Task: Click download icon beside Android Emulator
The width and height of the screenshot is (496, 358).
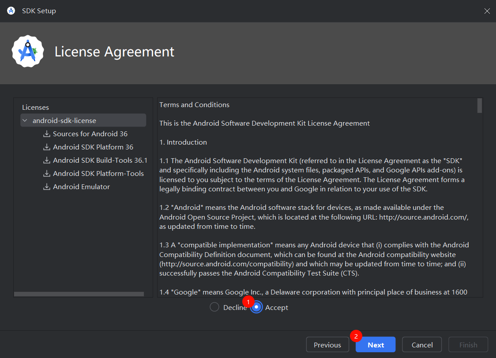Action: click(46, 187)
